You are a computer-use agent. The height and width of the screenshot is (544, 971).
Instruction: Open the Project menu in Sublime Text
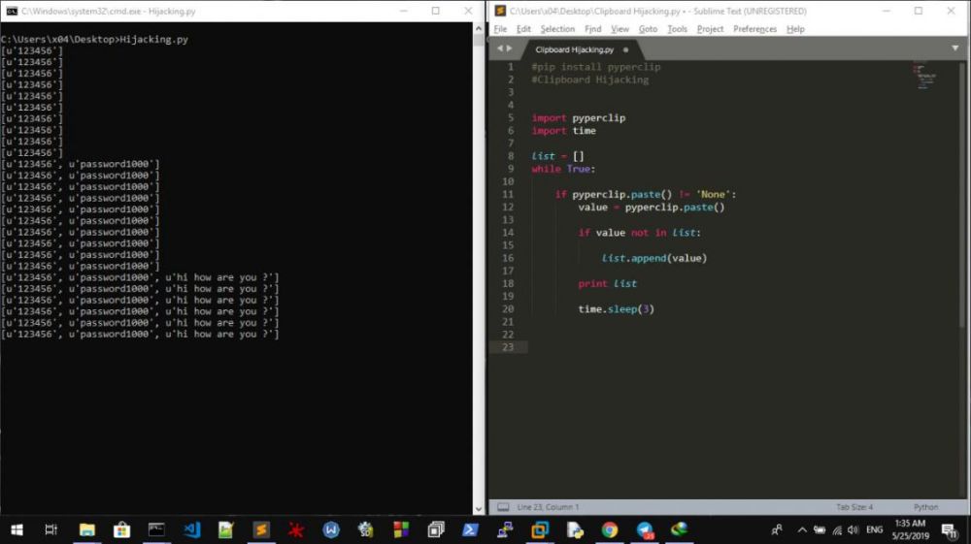coord(710,29)
